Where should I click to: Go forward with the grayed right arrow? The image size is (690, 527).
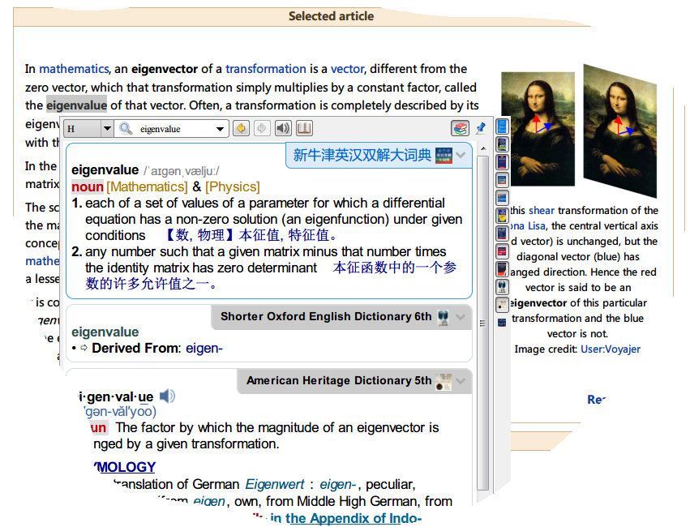click(x=262, y=128)
